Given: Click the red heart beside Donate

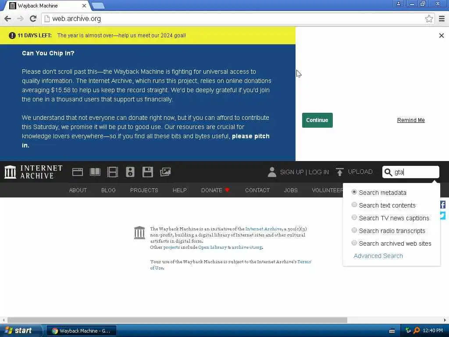Looking at the screenshot, I should [x=227, y=190].
